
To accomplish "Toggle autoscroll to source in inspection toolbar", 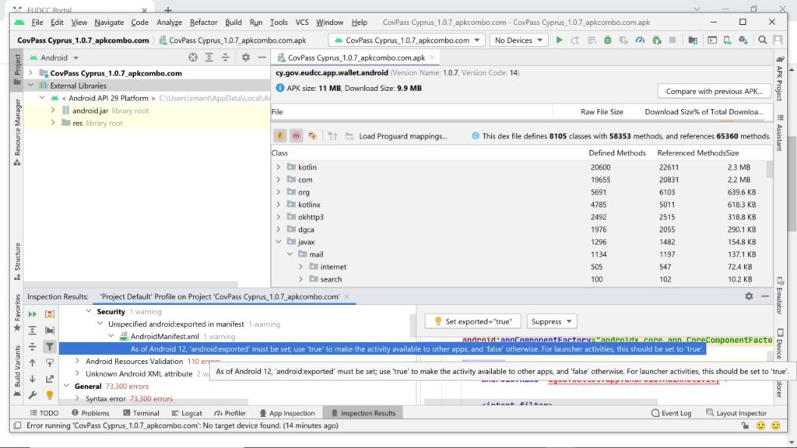I will tap(50, 363).
